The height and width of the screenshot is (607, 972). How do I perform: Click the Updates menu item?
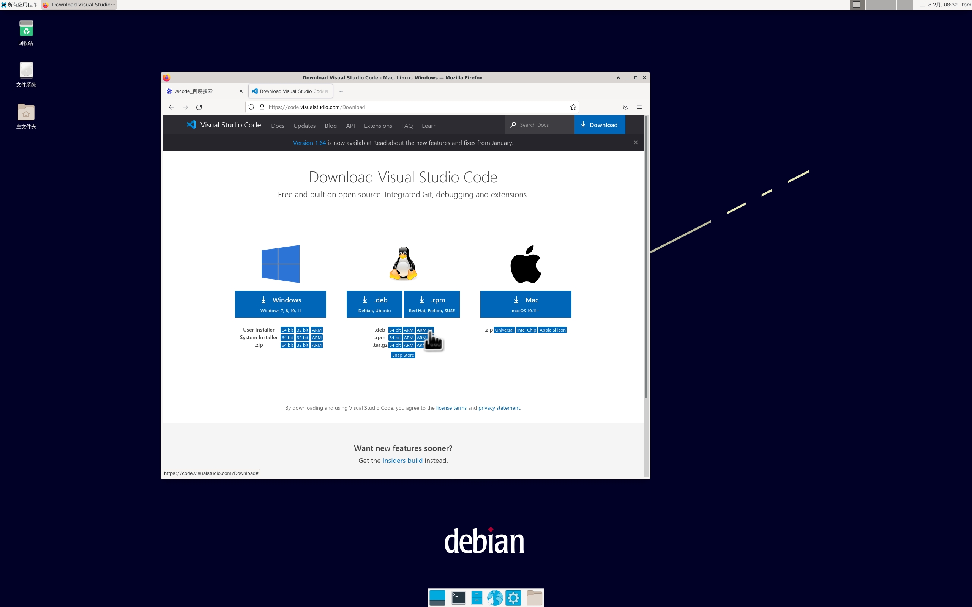click(x=304, y=125)
